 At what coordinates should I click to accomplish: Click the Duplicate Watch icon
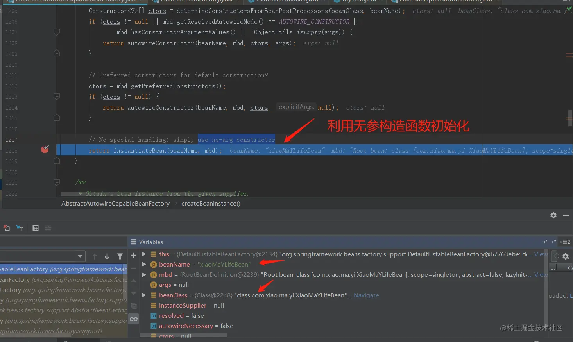pos(134,306)
